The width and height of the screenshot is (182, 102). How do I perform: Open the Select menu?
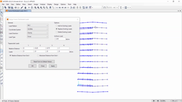[30, 4]
